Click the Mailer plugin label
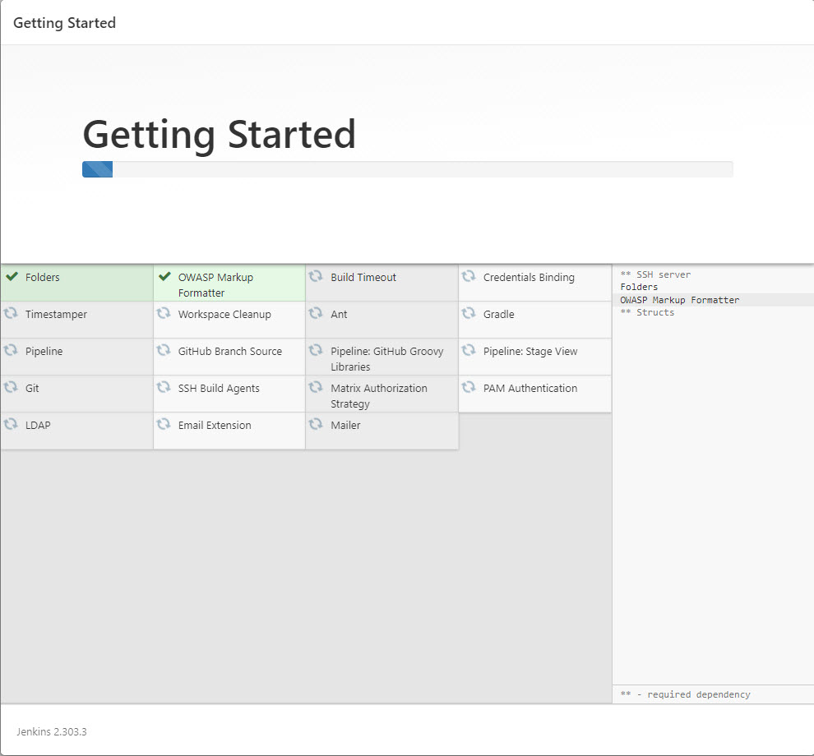 pos(345,425)
